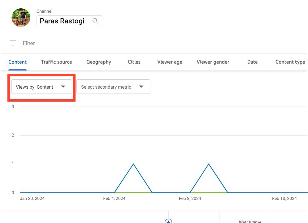Image resolution: width=308 pixels, height=223 pixels.
Task: Switch to the Date tab
Action: click(252, 62)
